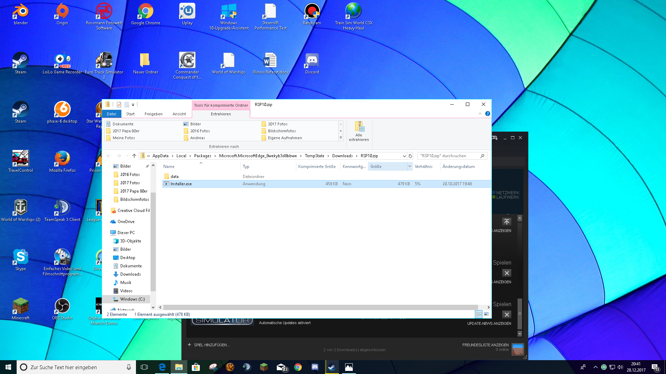Open the Ansicht ribbon tab
The width and height of the screenshot is (666, 374).
(179, 114)
